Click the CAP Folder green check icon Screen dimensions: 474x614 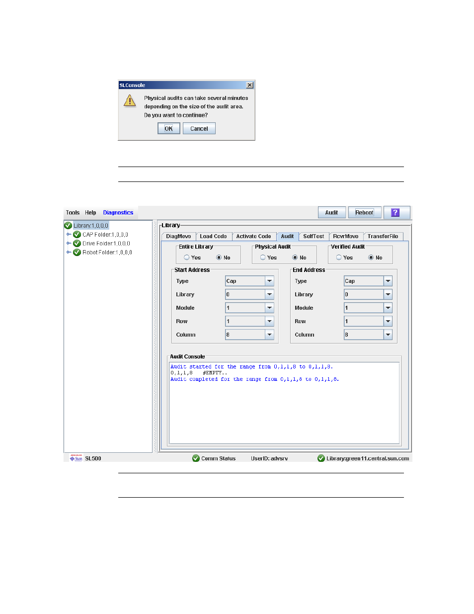pyautogui.click(x=77, y=235)
